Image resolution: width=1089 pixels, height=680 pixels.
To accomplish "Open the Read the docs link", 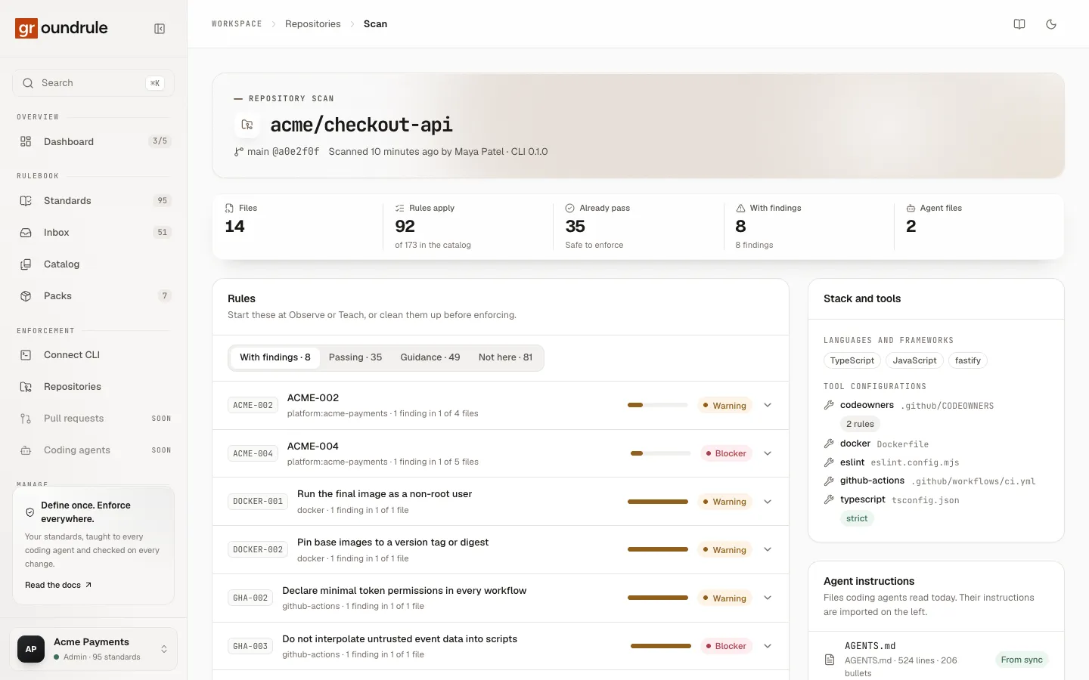I will coord(58,585).
